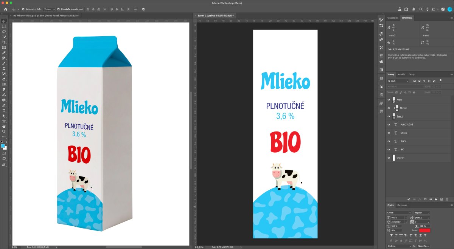Image resolution: width=454 pixels, height=249 pixels.
Task: Select the Horizontal Type tool
Action: click(4, 111)
